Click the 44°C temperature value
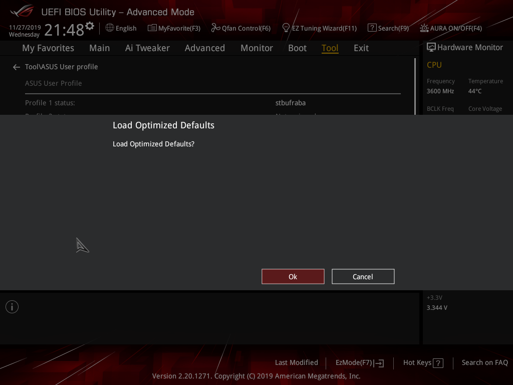Image resolution: width=513 pixels, height=385 pixels. tap(475, 91)
